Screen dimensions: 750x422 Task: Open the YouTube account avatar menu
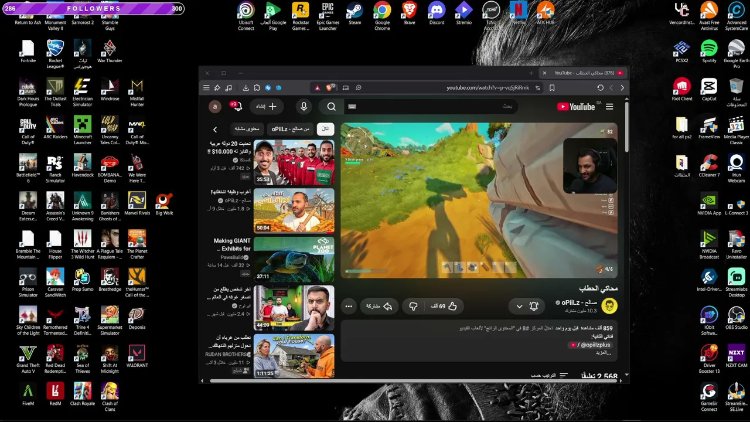point(215,107)
